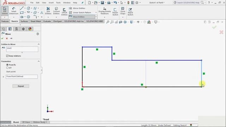Open the DimXpertManager tab
Image resolution: width=226 pixels, height=127 pixels.
(23, 29)
